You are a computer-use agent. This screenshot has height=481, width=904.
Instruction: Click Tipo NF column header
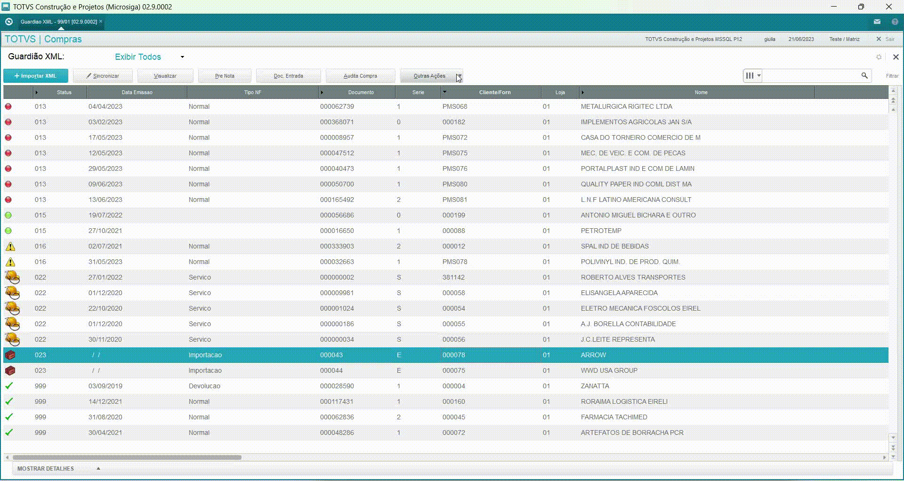[252, 92]
